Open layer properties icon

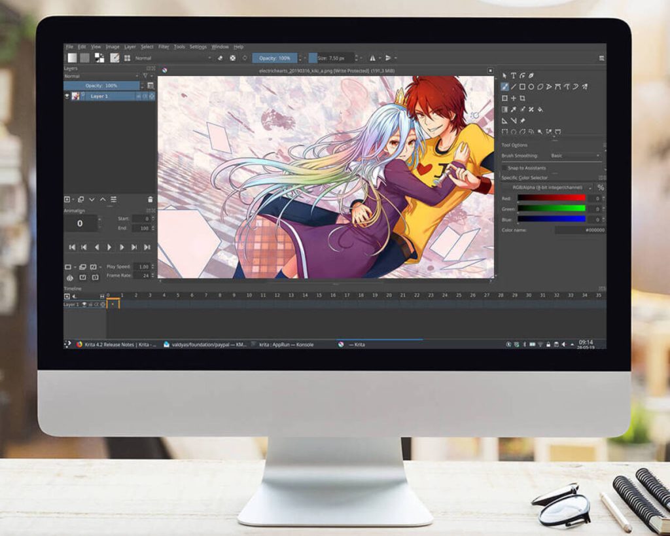(113, 200)
